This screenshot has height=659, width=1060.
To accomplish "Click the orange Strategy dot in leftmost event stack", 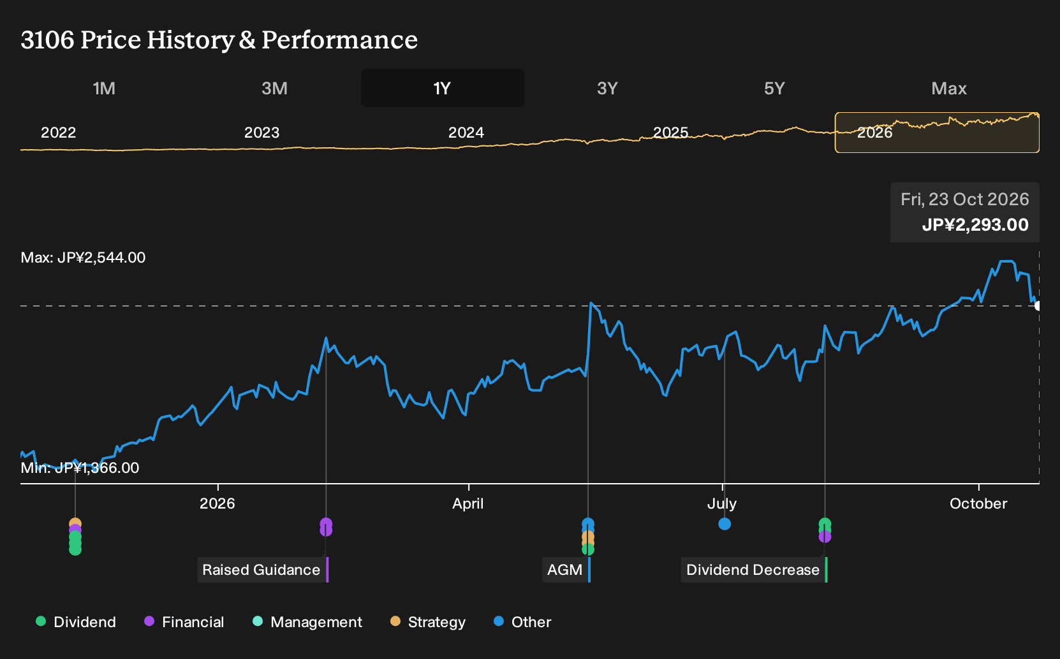I will pyautogui.click(x=75, y=524).
